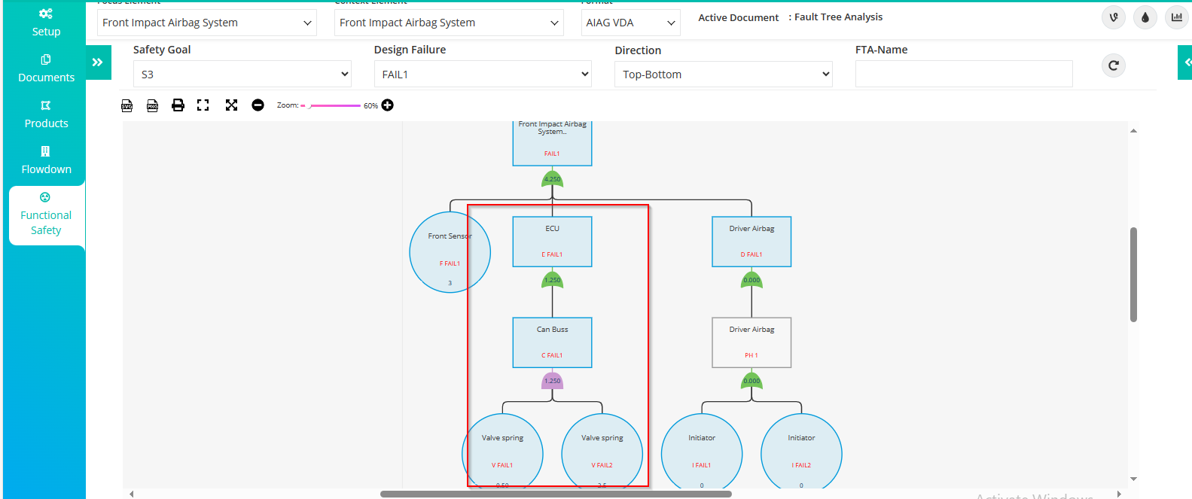Select Functional Safety sidebar item
The width and height of the screenshot is (1192, 499).
tap(46, 215)
